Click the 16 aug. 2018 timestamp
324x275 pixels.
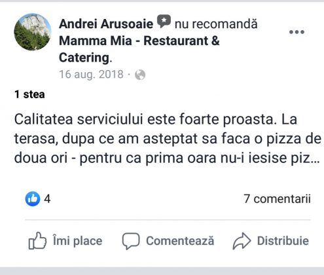91,75
